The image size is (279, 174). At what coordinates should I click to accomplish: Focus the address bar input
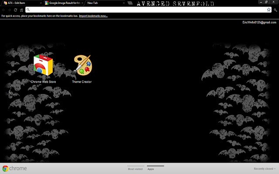coord(148,10)
